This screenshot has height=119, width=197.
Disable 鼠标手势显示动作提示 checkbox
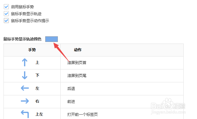tap(6, 21)
